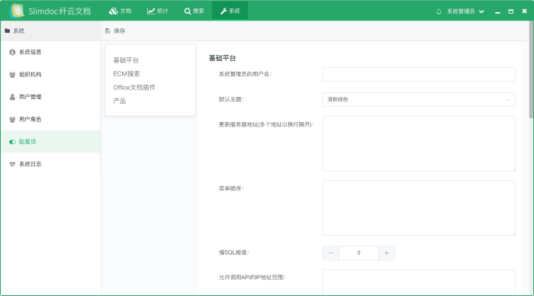Image resolution: width=534 pixels, height=296 pixels.
Task: Open the 系统信息 info icon entry
Action: [x=12, y=52]
